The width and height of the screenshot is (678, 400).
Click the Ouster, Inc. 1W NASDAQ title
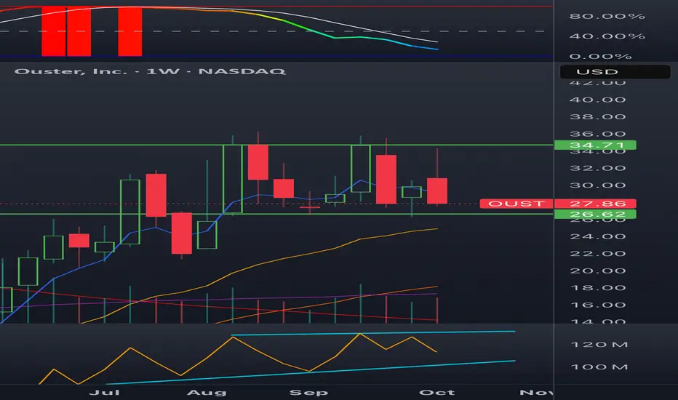[150, 71]
